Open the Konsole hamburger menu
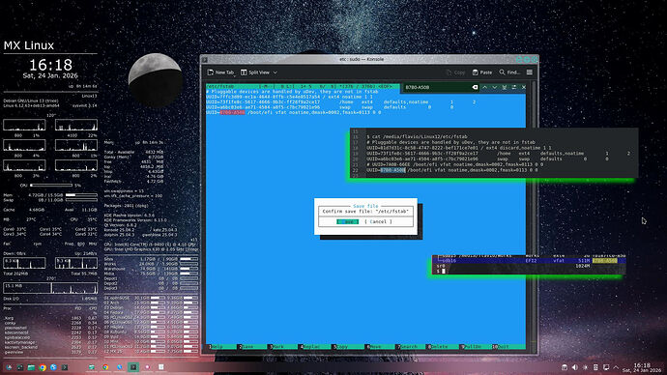This screenshot has width=667, height=375. click(x=530, y=72)
